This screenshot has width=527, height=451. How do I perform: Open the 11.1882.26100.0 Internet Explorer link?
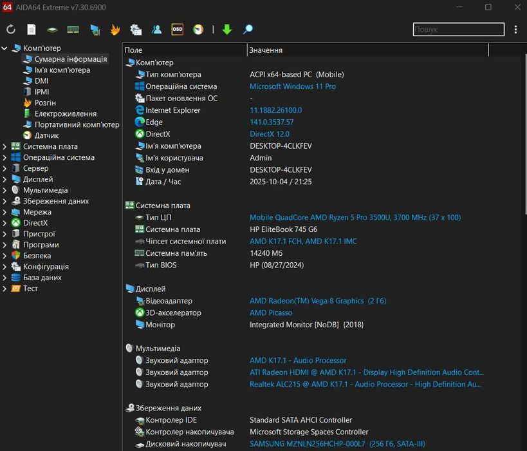[275, 110]
